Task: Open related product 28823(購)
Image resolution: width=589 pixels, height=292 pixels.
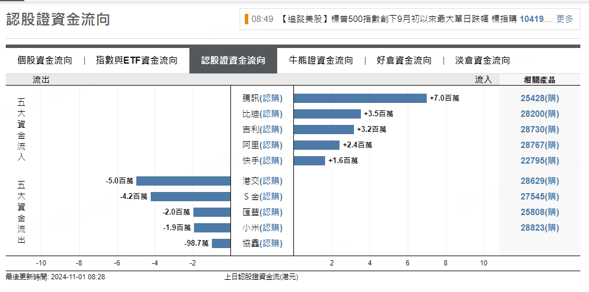Action: pyautogui.click(x=540, y=228)
